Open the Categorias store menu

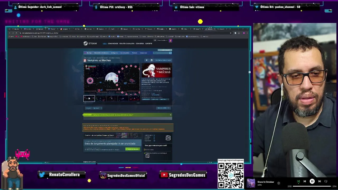click(x=114, y=53)
